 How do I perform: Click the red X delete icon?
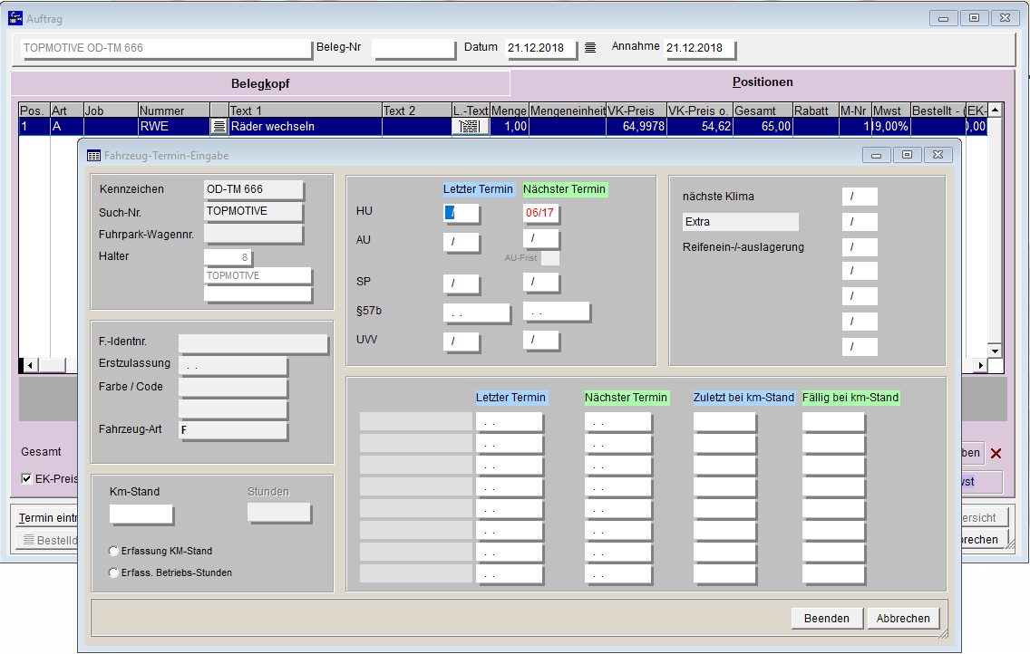(996, 453)
